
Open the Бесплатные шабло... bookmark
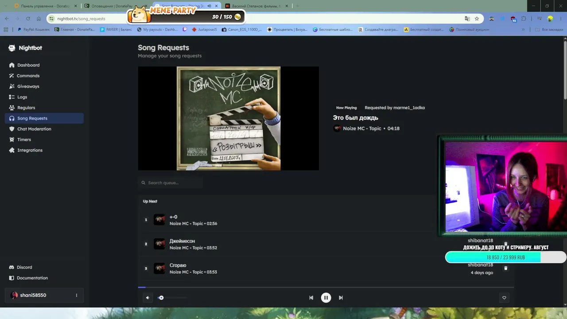click(x=333, y=30)
